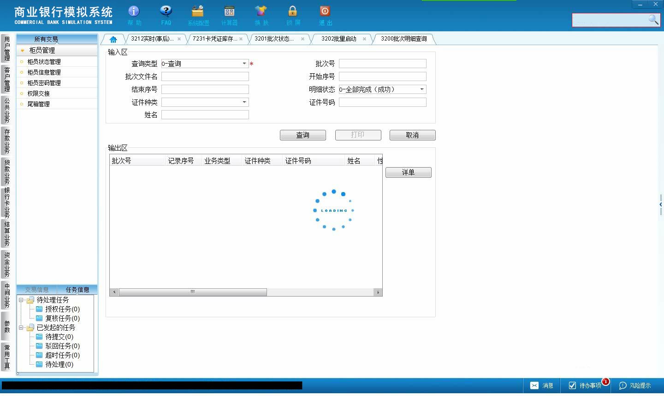The height and width of the screenshot is (396, 664).
Task: Select 超时任务(0) folder
Action: click(x=58, y=355)
